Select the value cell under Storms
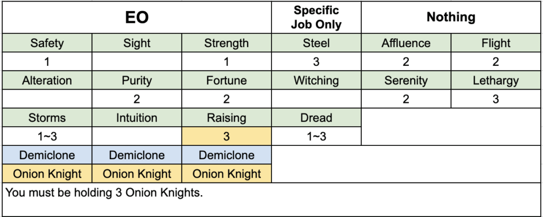Image resolution: width=543 pixels, height=217 pixels. tap(47, 136)
